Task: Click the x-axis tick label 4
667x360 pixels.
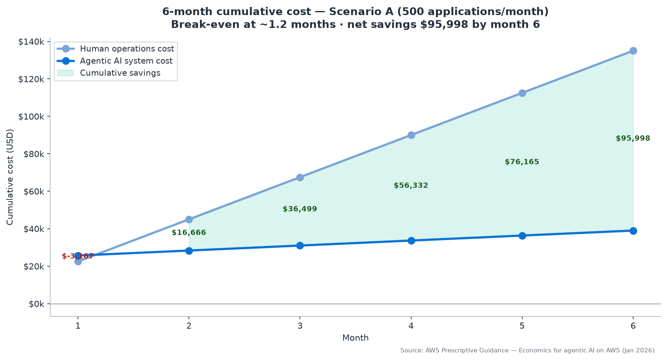Action: (x=411, y=326)
